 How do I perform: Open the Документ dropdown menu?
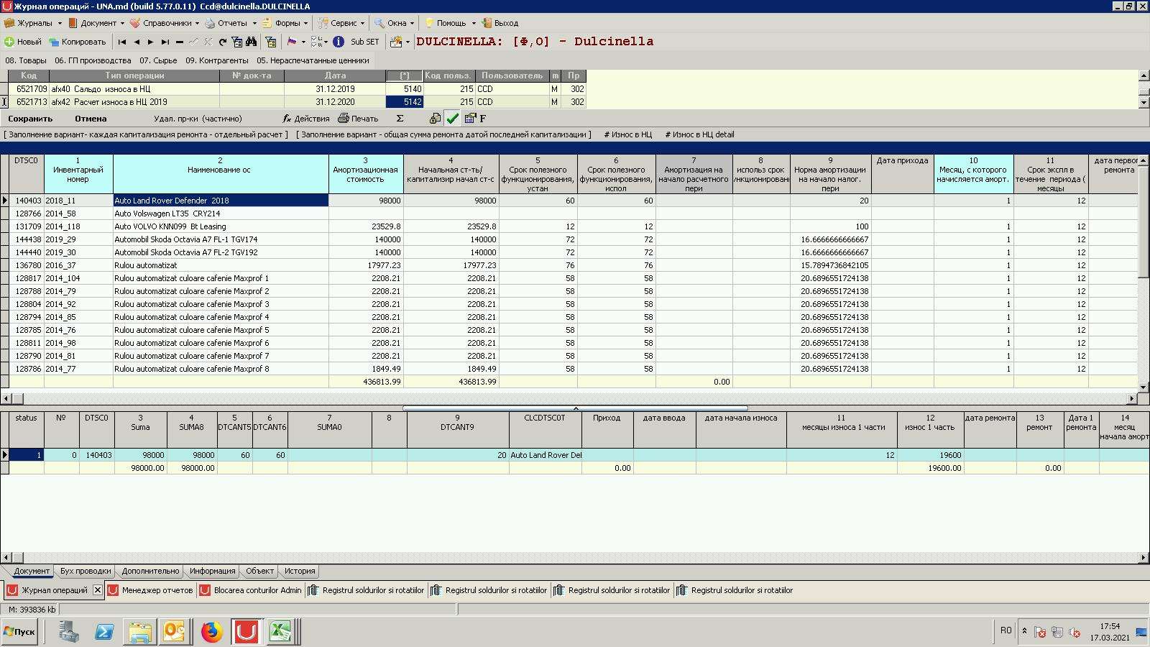pyautogui.click(x=96, y=23)
